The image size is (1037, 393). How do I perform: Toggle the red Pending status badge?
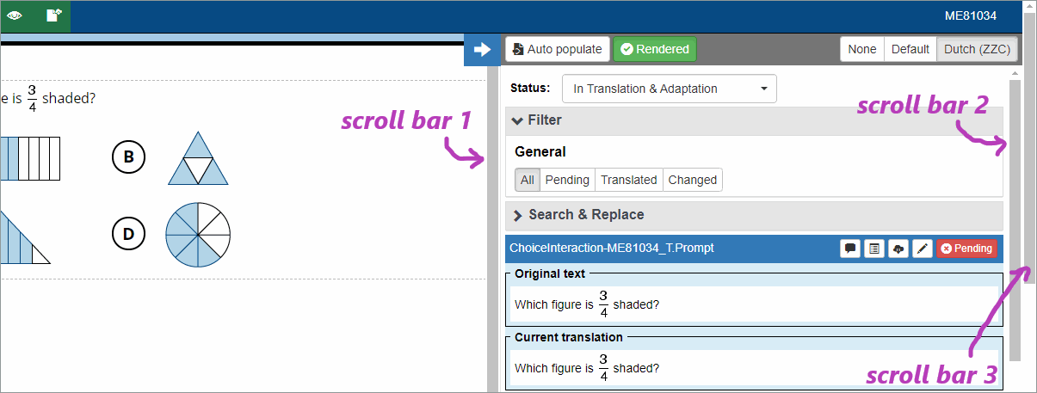click(966, 249)
